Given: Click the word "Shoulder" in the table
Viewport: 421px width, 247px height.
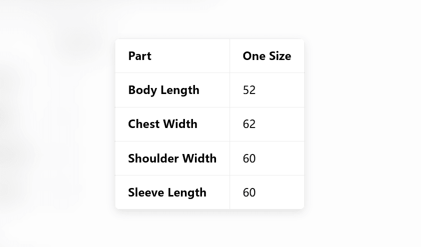Looking at the screenshot, I should (153, 158).
